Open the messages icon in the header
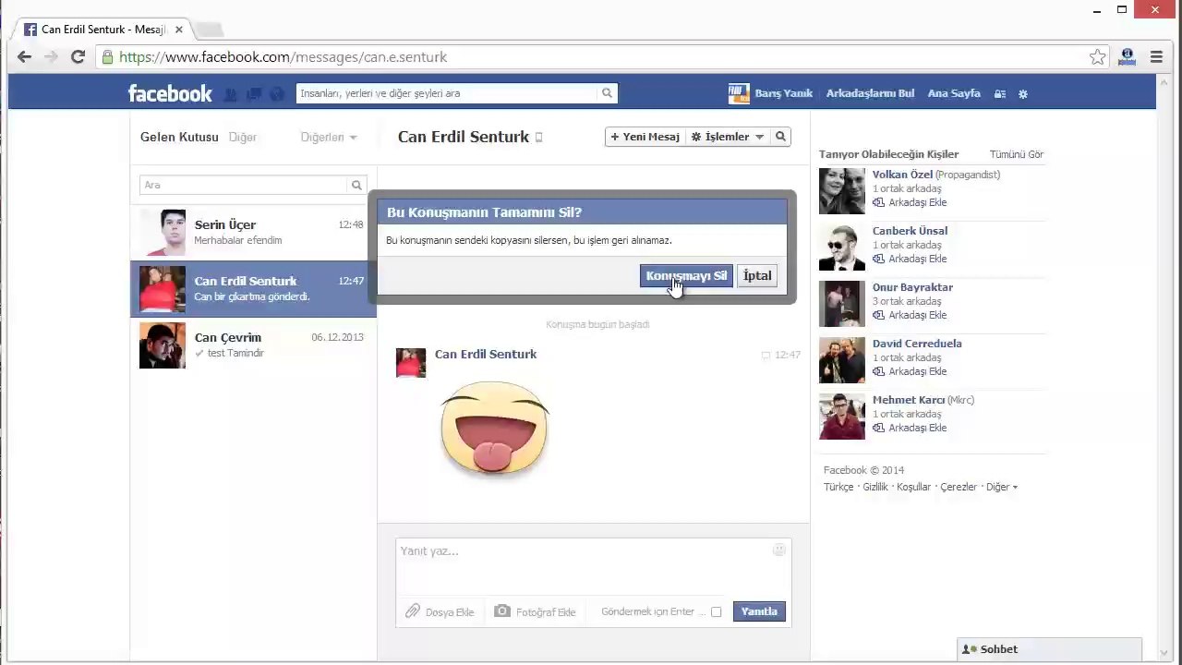 (253, 93)
